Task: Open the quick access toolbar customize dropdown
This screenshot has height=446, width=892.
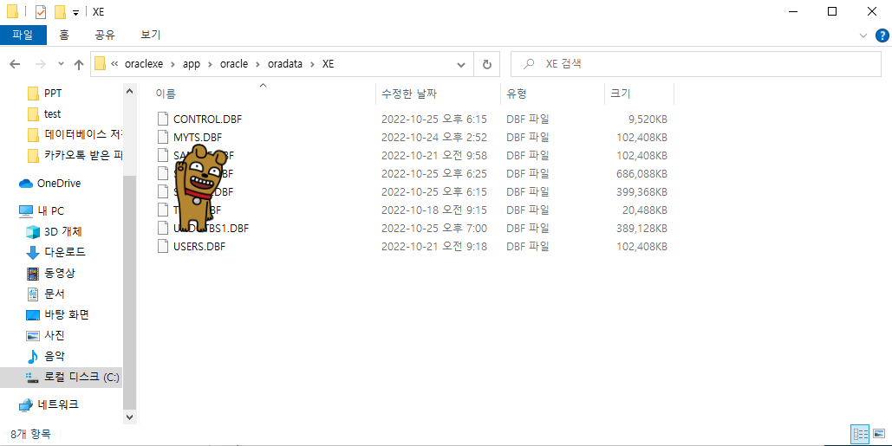Action: pos(75,12)
